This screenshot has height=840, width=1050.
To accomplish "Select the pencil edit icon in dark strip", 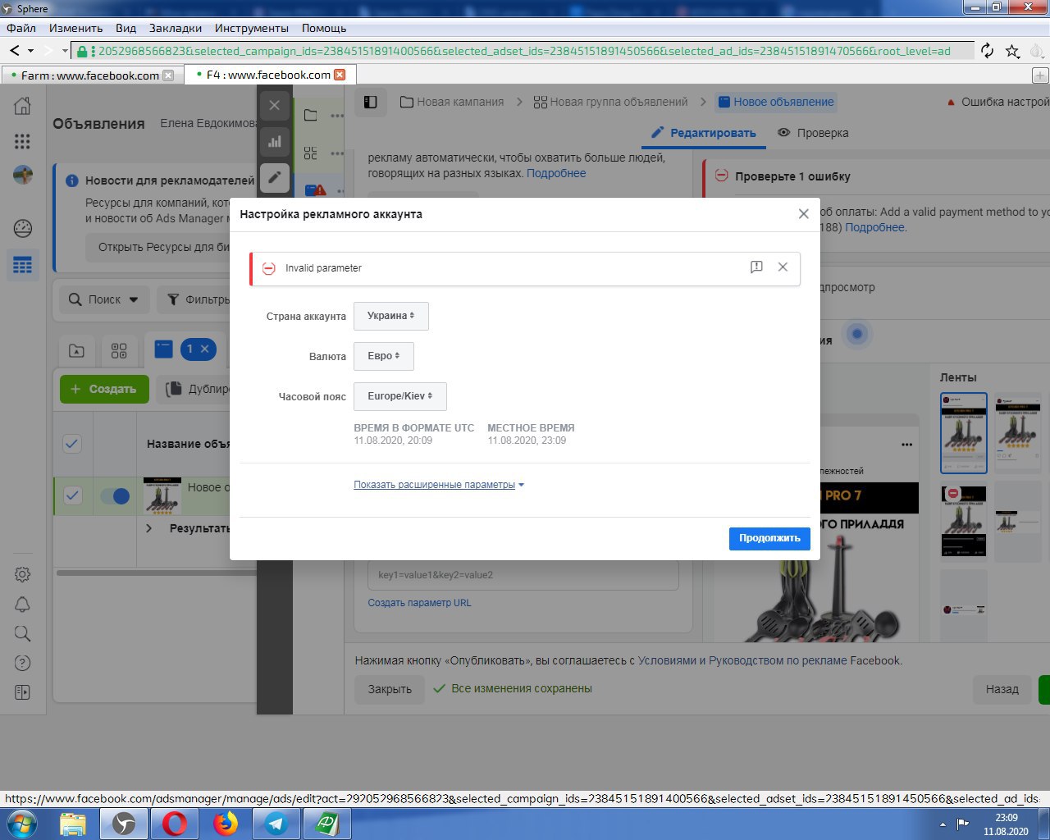I will point(275,176).
